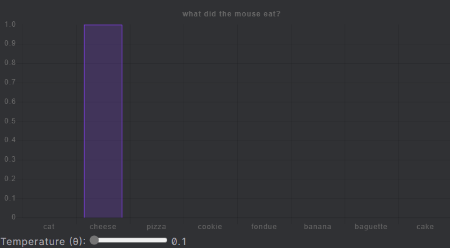This screenshot has height=248, width=450.
Task: Click the 0 y-axis tick label
Action: tap(13, 217)
